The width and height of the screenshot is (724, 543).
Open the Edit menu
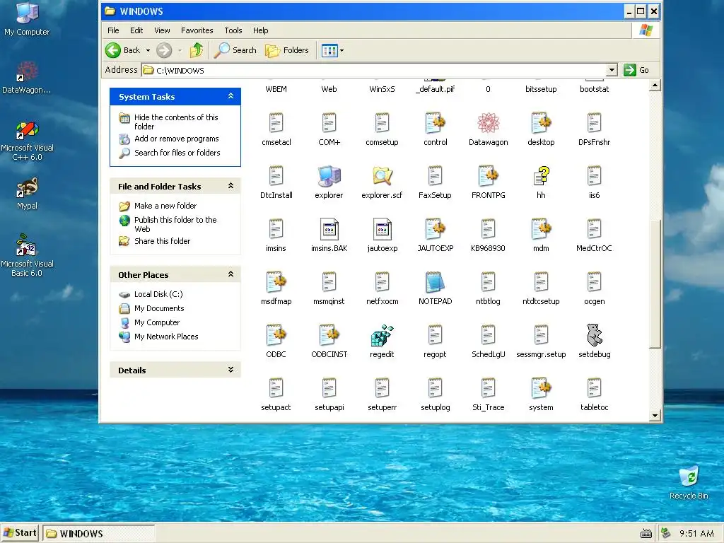136,30
